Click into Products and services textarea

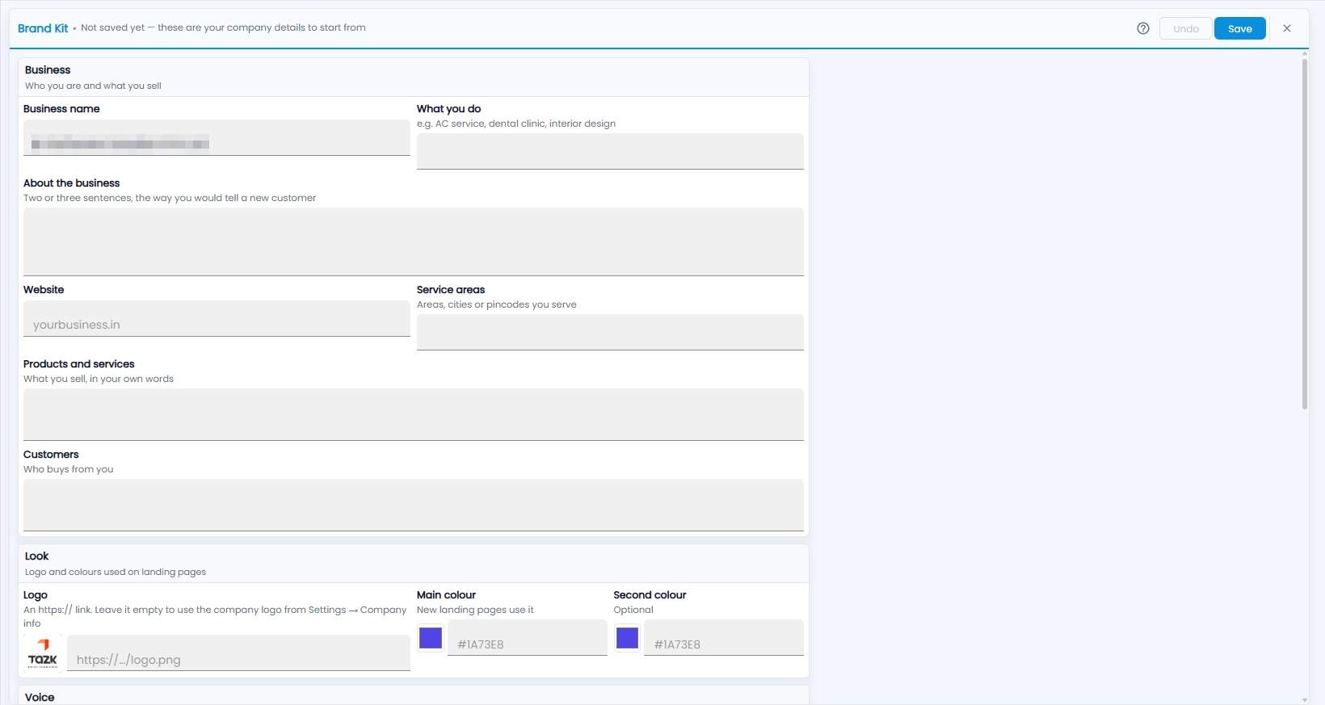414,414
